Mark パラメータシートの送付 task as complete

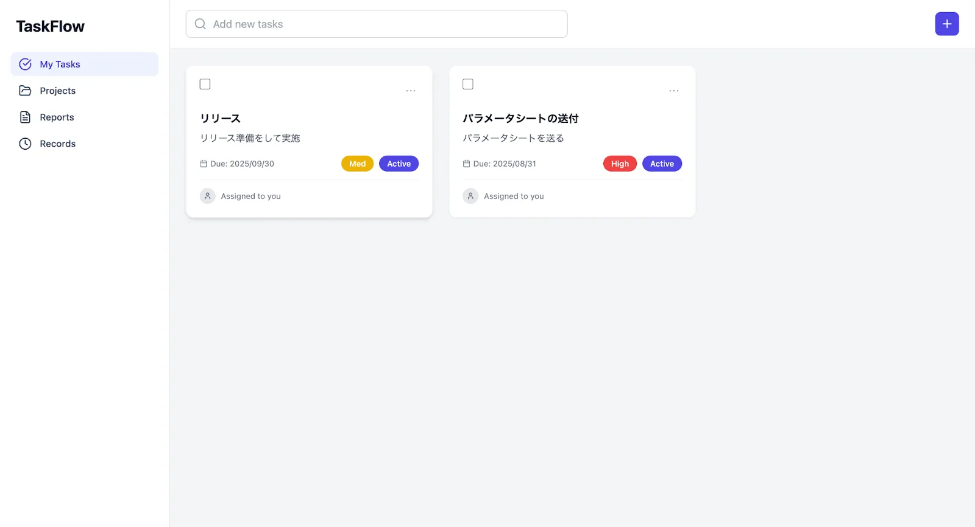coord(468,84)
